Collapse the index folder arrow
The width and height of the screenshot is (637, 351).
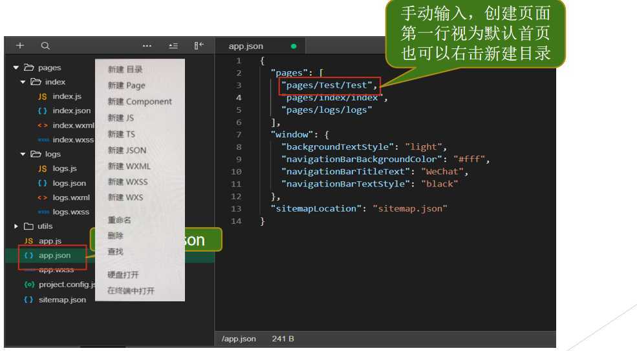23,82
